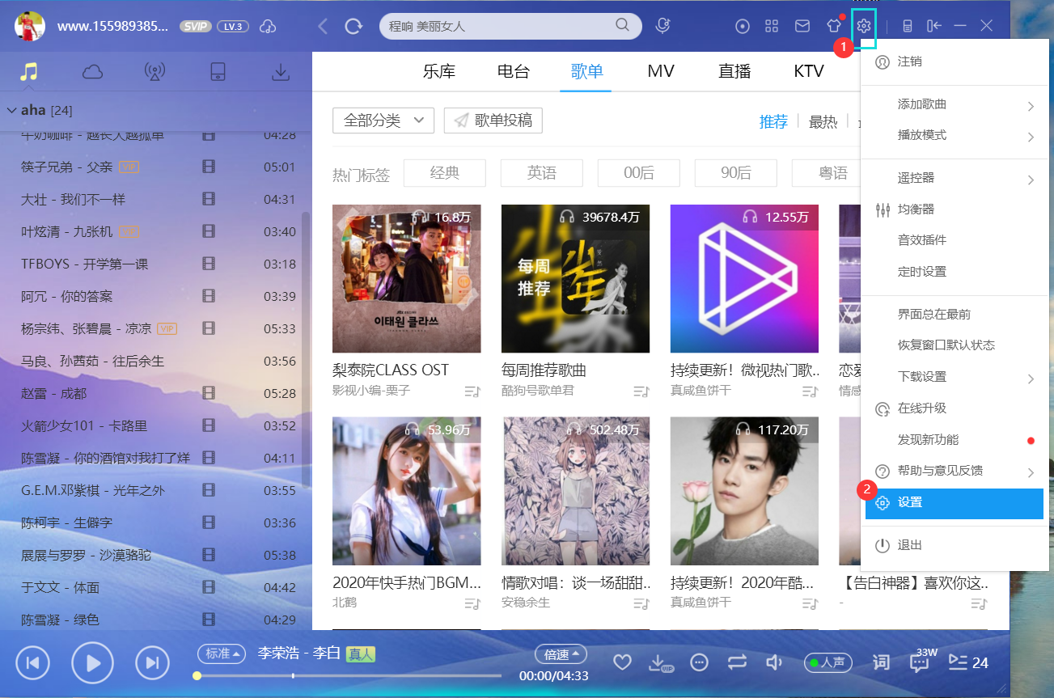
Task: Click the 歌单投稿 button
Action: [x=493, y=121]
